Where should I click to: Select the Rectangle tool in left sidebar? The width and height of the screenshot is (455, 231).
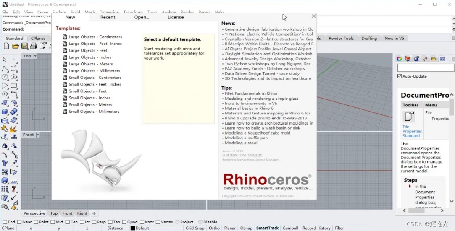[14, 86]
